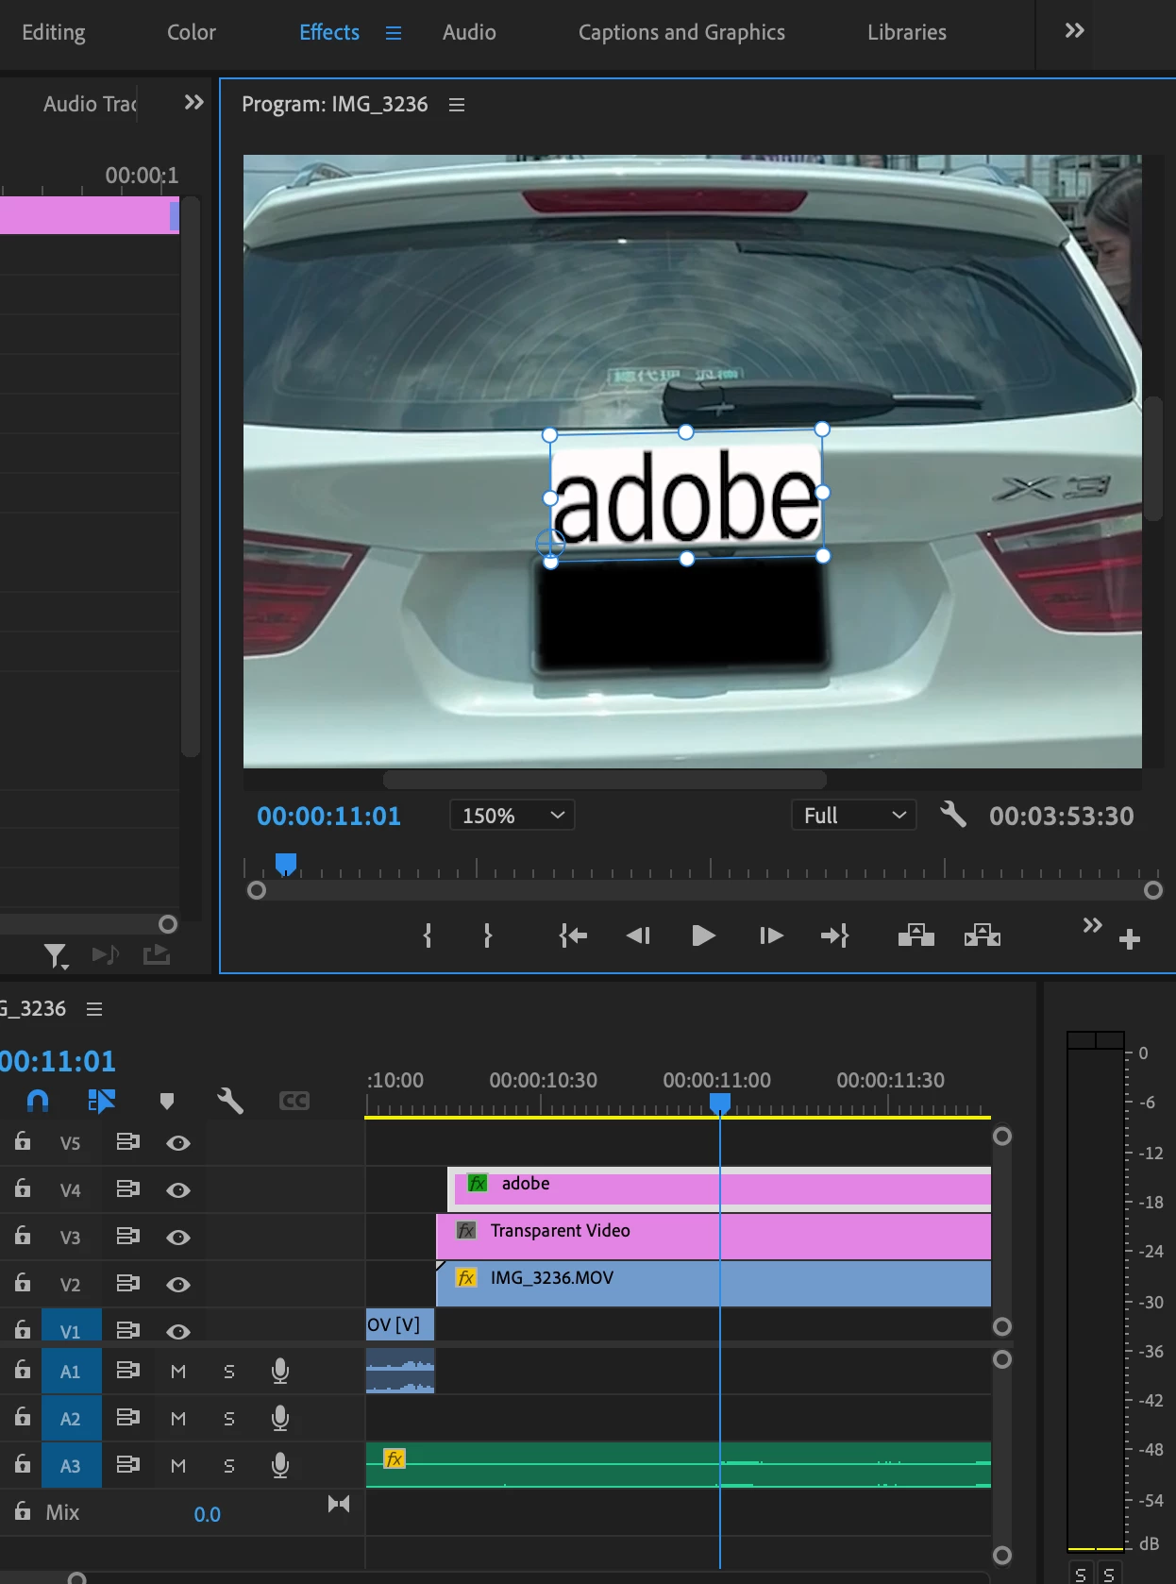Switch to the Editing workspace
This screenshot has width=1176, height=1584.
54,32
